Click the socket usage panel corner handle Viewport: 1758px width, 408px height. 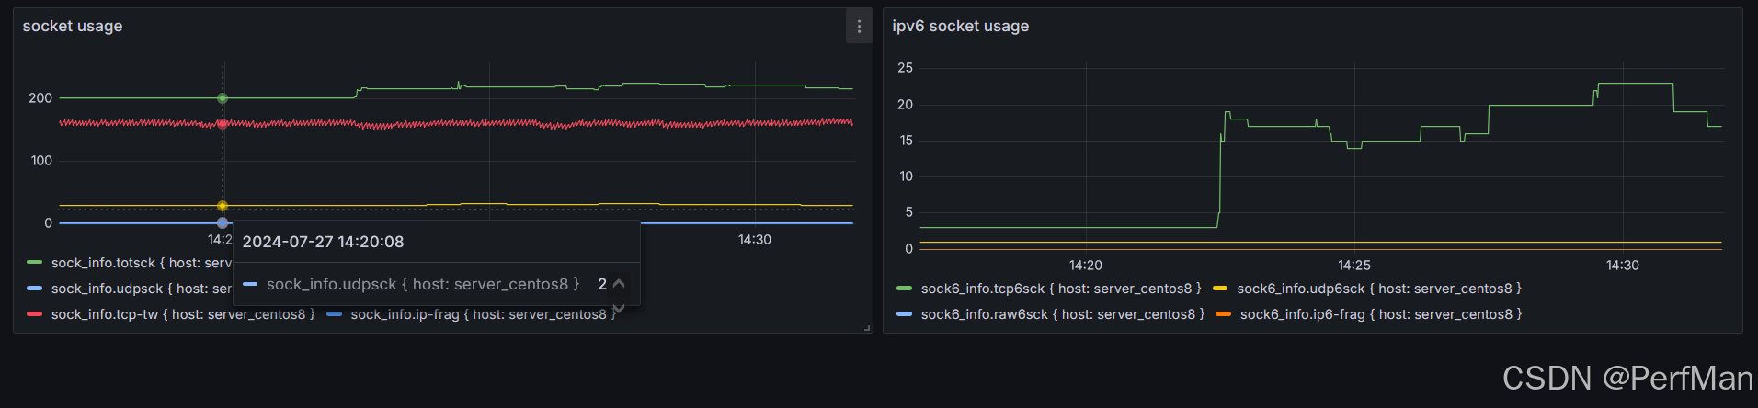click(x=867, y=328)
